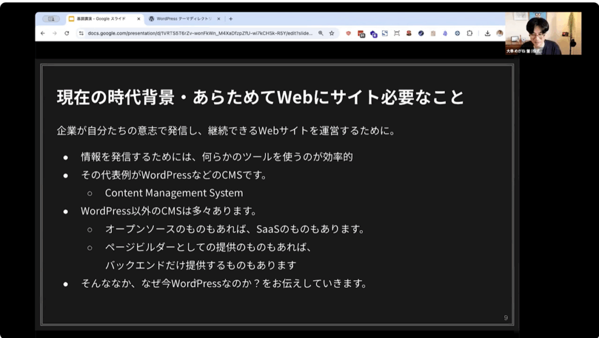Screen dimensions: 599x338
Task: Click the purple figure extension icon
Action: pyautogui.click(x=445, y=33)
